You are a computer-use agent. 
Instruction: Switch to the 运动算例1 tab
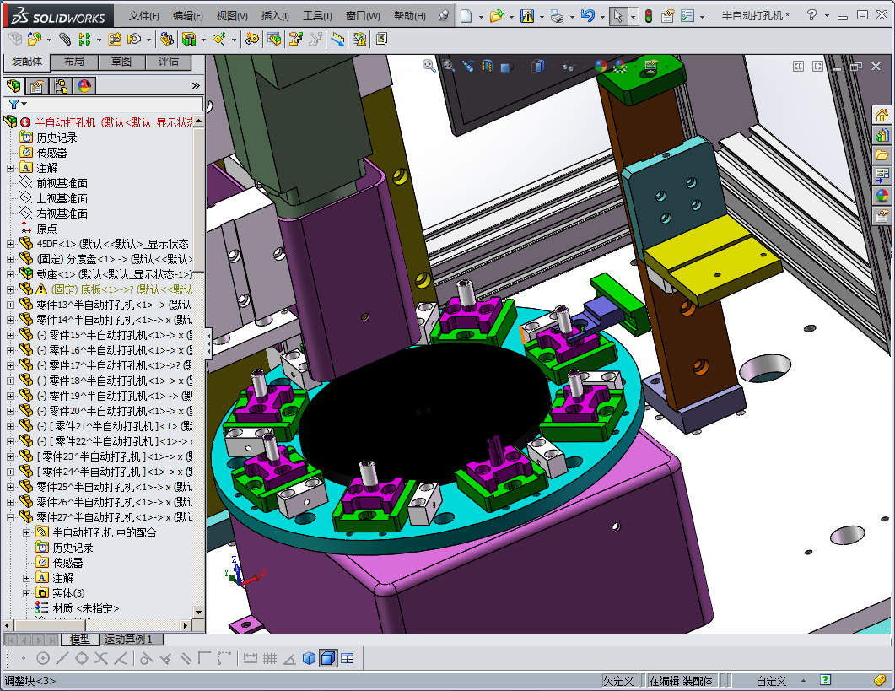(x=130, y=640)
